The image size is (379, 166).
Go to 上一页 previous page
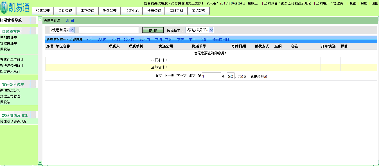[x=169, y=76]
